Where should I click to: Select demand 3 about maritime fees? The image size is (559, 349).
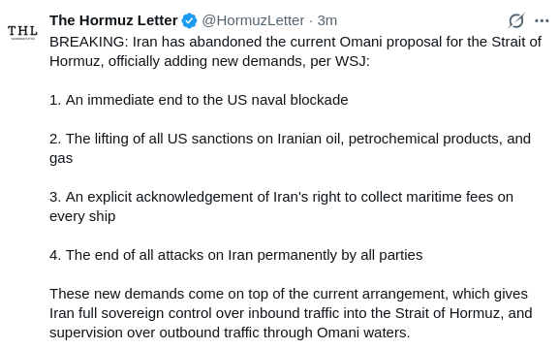click(281, 206)
